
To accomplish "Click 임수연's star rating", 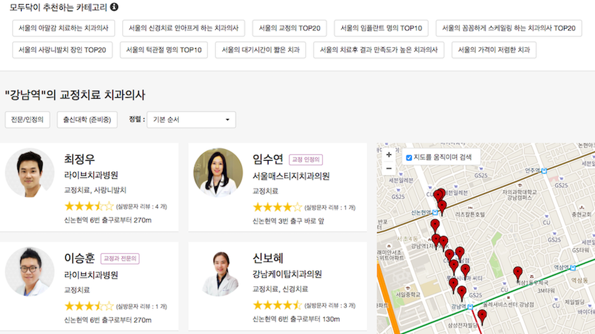I will 277,207.
